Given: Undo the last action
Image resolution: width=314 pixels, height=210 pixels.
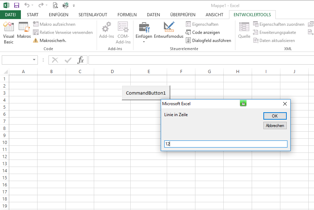Looking at the screenshot, I should click(27, 5).
